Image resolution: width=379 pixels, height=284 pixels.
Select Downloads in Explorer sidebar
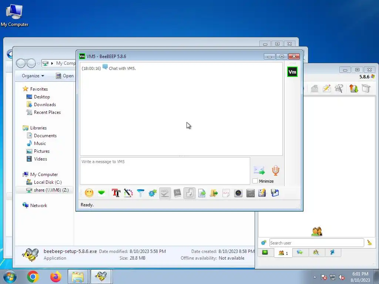tap(45, 105)
